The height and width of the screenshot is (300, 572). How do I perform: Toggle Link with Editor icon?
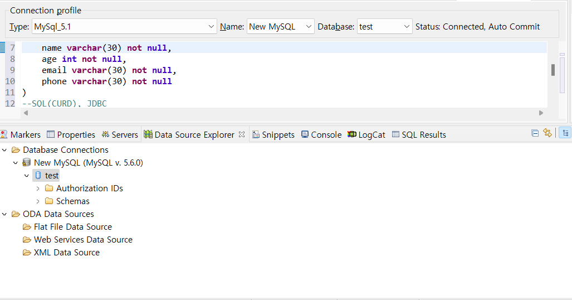(x=547, y=133)
